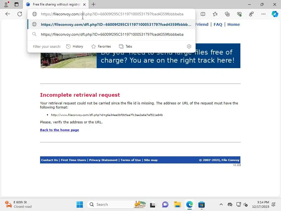The height and width of the screenshot is (211, 281).
Task: Open the Collections toolbar icon
Action: pyautogui.click(x=227, y=14)
